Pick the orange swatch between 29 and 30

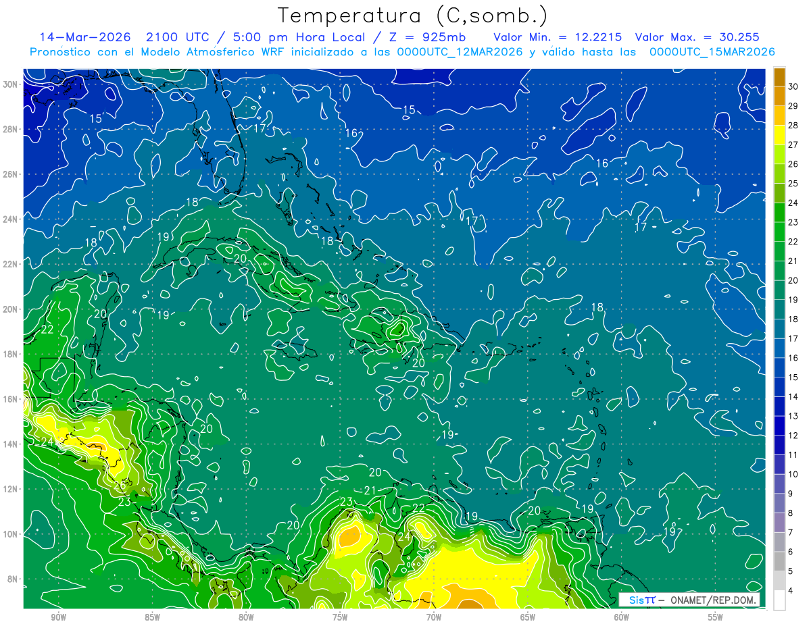(780, 96)
